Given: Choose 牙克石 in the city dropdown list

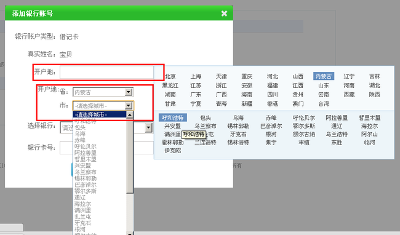Looking at the screenshot, I should pos(82,223).
